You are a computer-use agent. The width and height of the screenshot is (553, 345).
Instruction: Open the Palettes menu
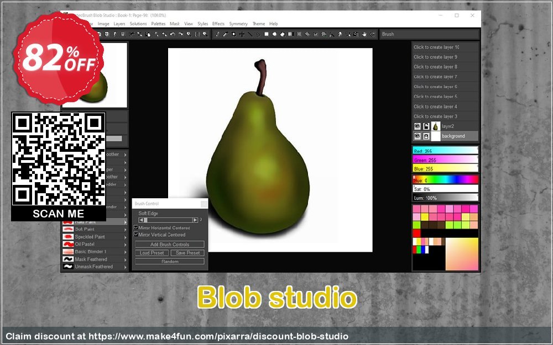click(x=158, y=24)
